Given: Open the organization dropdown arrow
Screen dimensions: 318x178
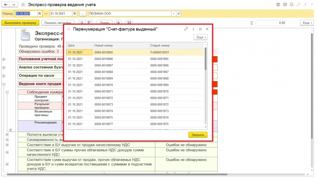Looking at the screenshot, I should [174, 14].
